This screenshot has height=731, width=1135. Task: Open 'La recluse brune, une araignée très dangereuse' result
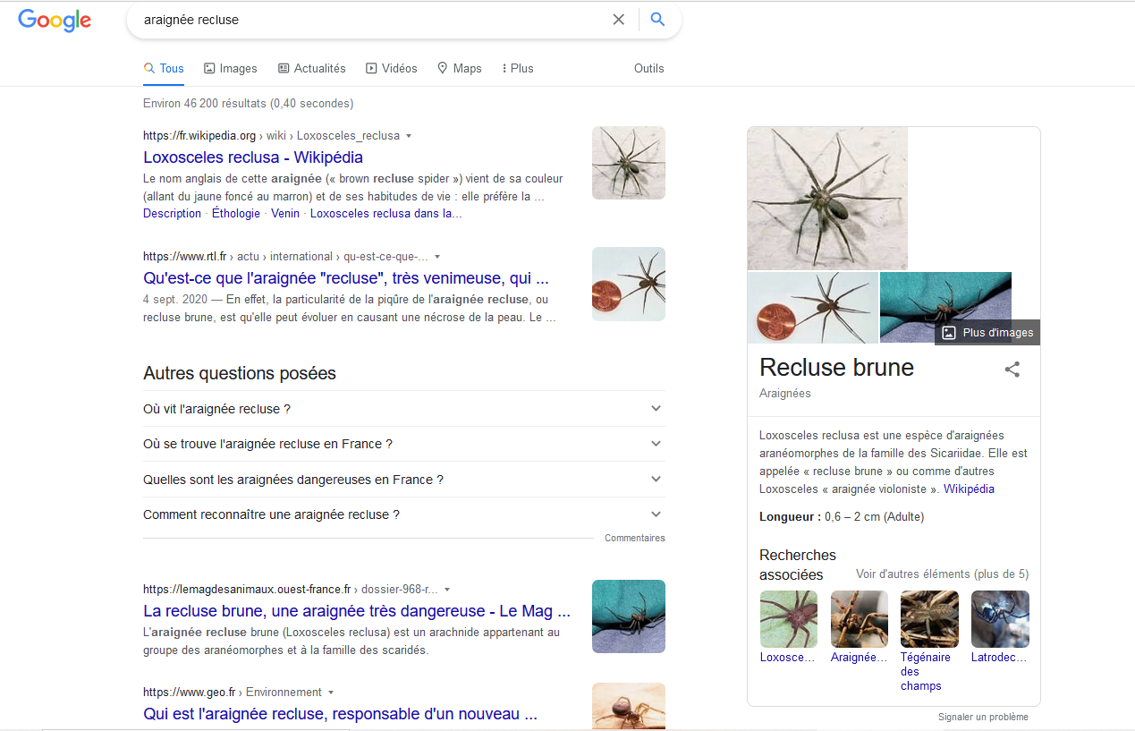tap(357, 611)
